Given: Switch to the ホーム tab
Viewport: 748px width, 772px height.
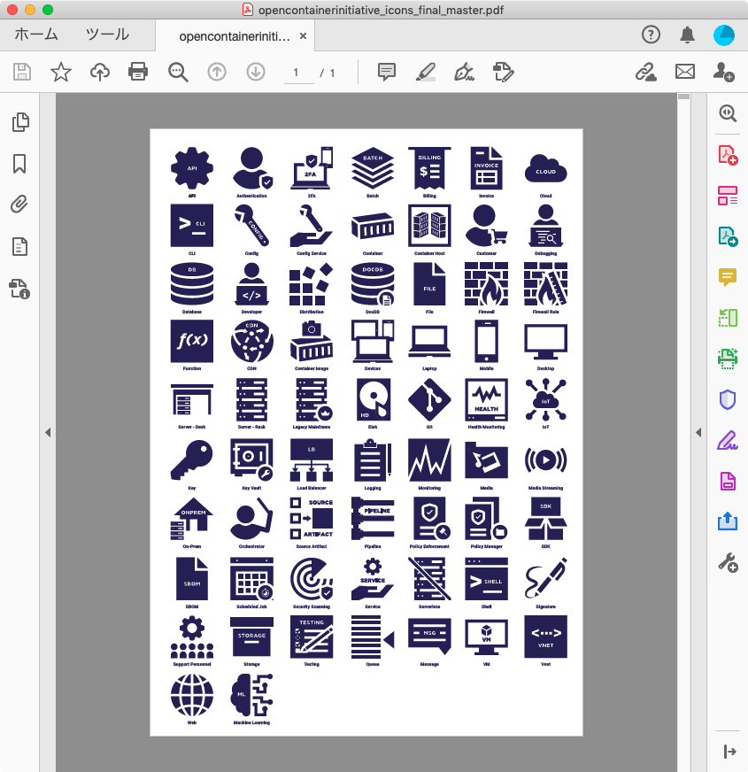Looking at the screenshot, I should coord(36,35).
